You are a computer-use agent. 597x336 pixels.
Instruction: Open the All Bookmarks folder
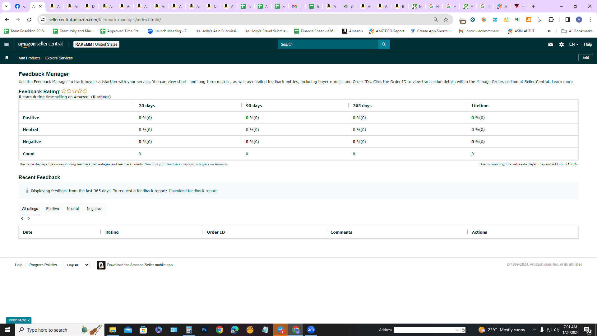577,31
